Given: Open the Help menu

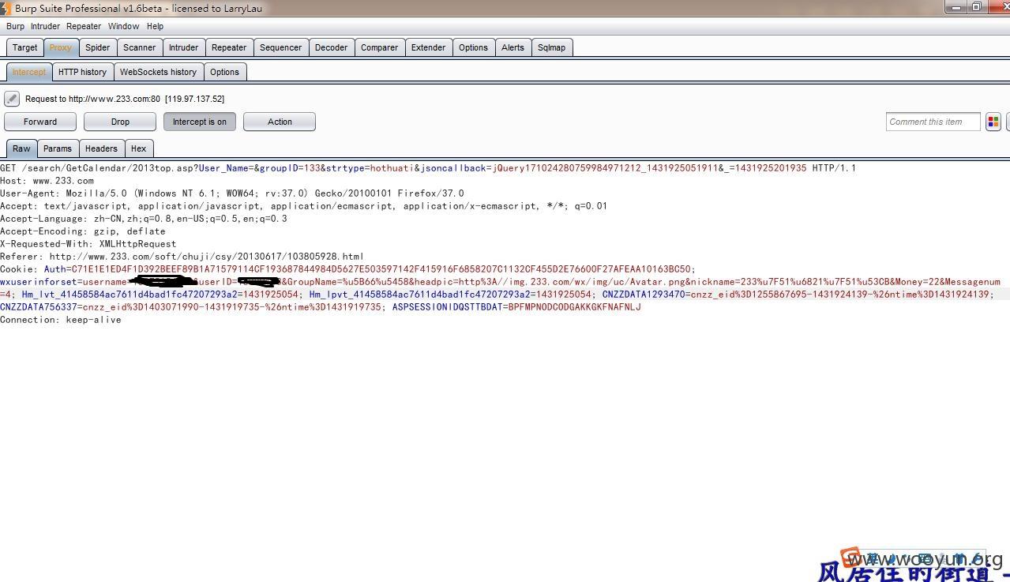Looking at the screenshot, I should pyautogui.click(x=156, y=26).
